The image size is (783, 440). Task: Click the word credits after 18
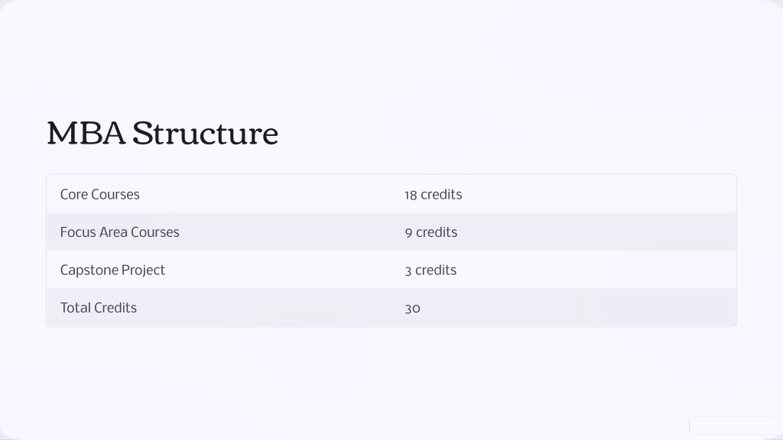click(x=441, y=195)
